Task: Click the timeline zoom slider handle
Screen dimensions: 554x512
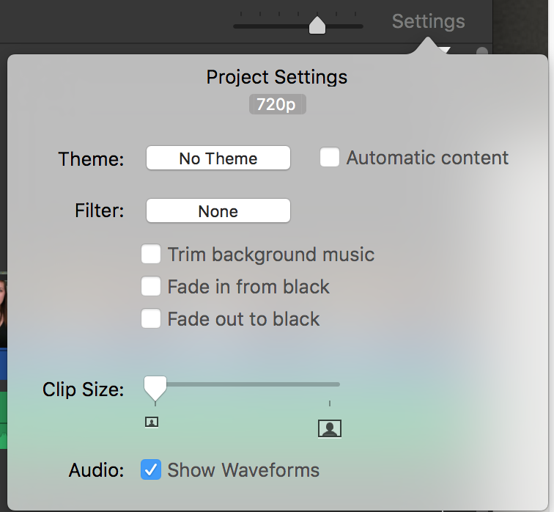Action: coord(317,25)
